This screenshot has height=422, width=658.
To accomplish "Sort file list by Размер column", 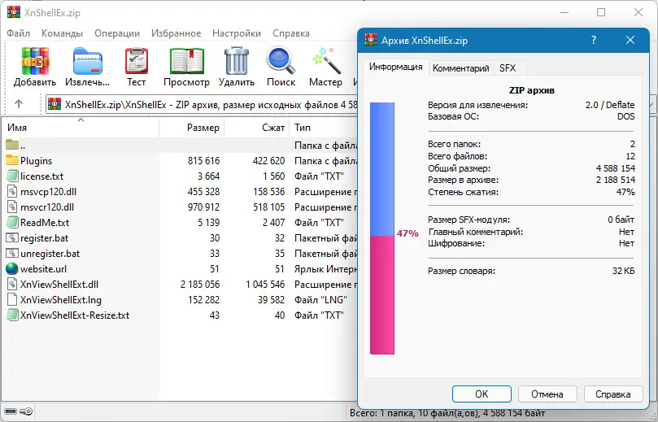I will pyautogui.click(x=192, y=127).
